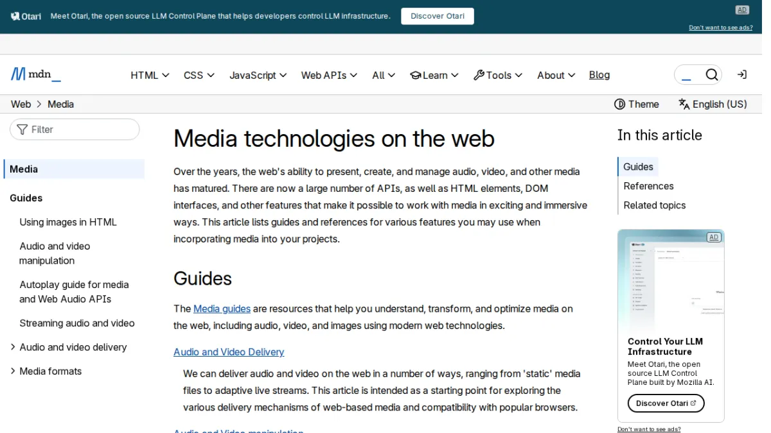
Task: Click the search magnifier icon
Action: [712, 75]
